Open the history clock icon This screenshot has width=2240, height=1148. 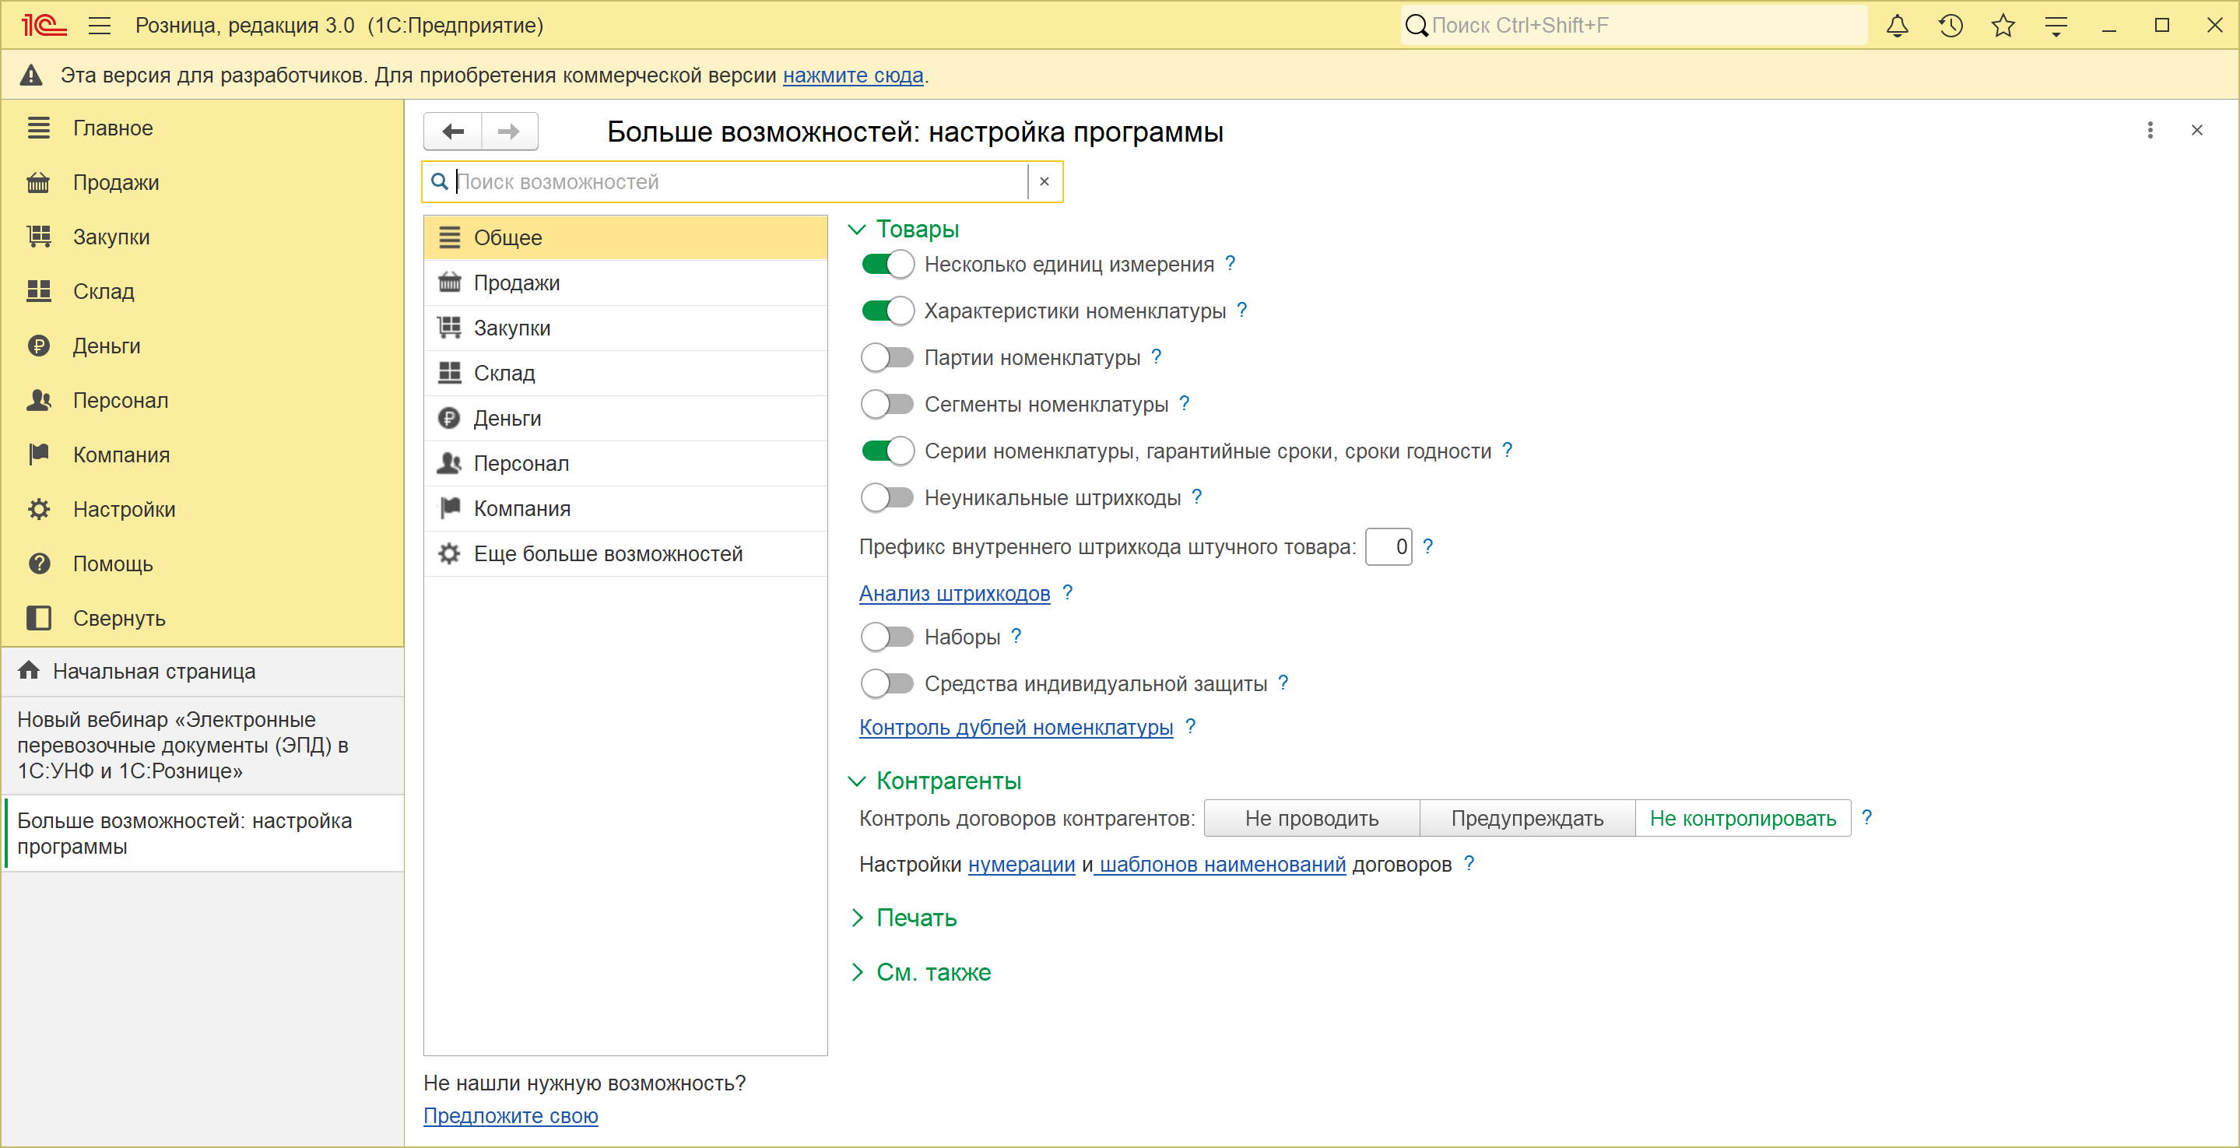click(1950, 25)
